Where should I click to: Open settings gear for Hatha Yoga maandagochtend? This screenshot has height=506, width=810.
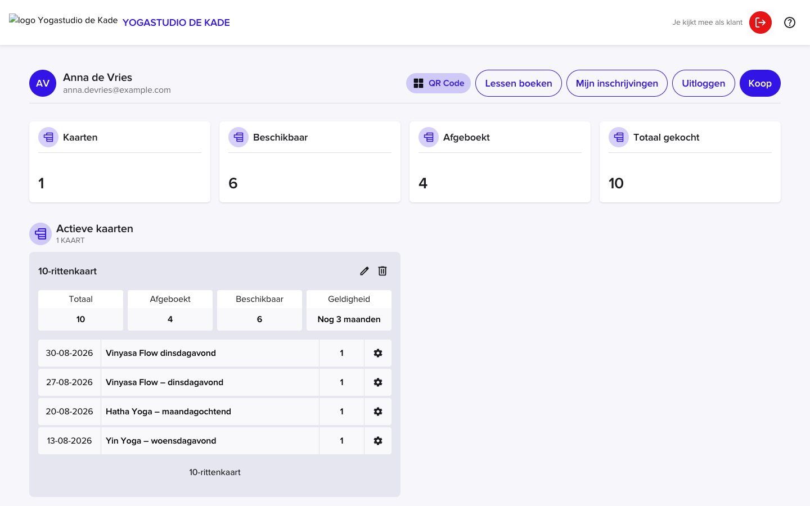(x=378, y=412)
